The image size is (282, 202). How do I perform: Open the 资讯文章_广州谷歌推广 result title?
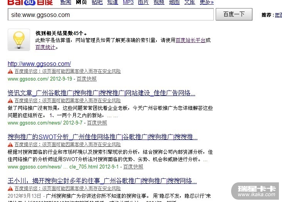(101, 93)
